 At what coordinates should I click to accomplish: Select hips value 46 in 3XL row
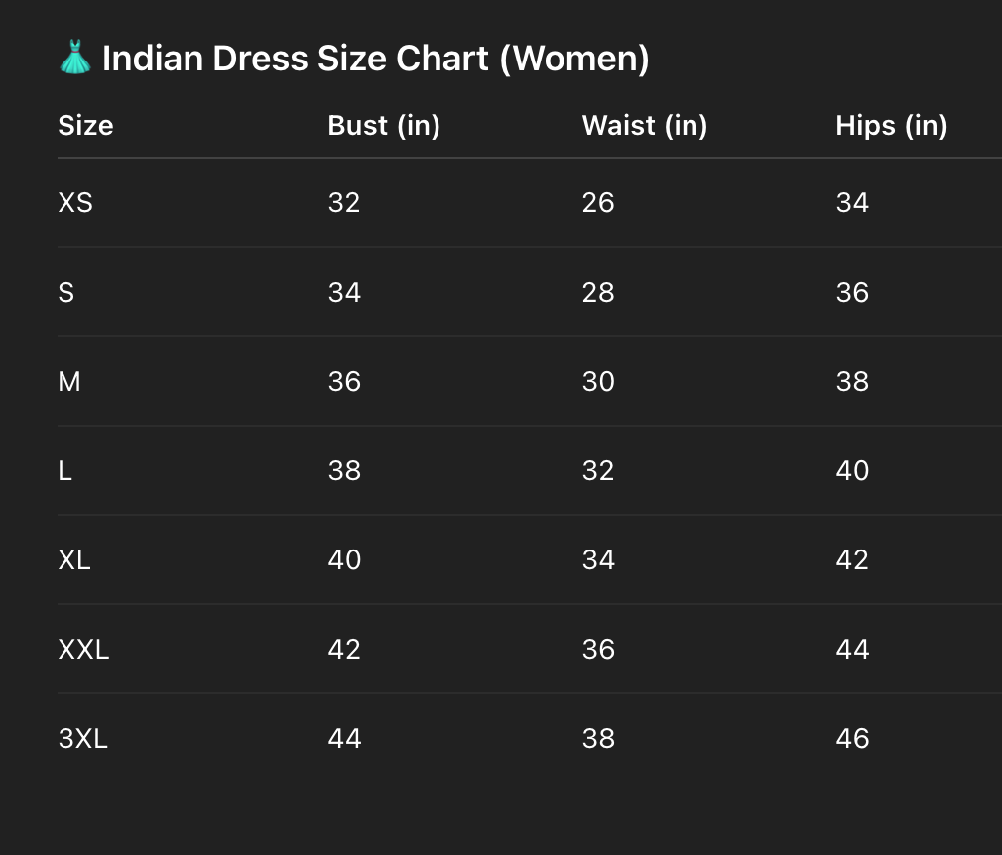852,739
